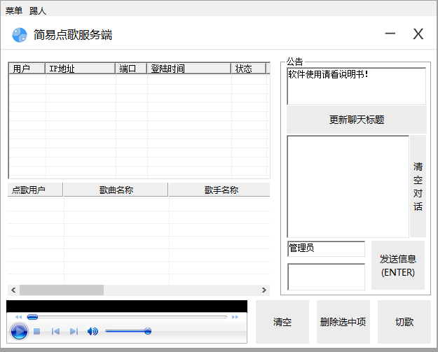Skip to previous track in player

pos(55,331)
